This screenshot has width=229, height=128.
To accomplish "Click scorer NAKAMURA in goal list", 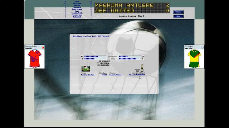I will coord(103,65).
